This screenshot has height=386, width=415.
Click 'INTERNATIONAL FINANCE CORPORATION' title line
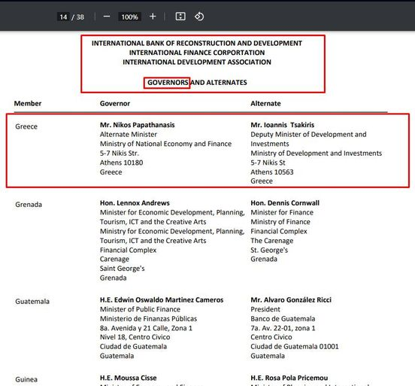click(197, 53)
